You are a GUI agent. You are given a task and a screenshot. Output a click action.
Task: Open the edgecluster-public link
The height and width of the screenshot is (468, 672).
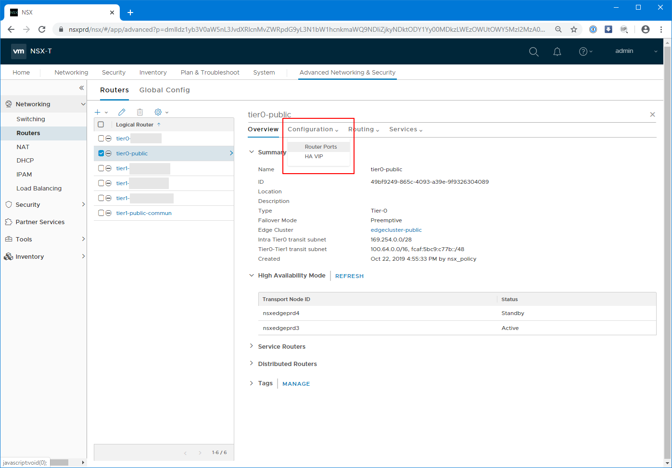click(396, 230)
